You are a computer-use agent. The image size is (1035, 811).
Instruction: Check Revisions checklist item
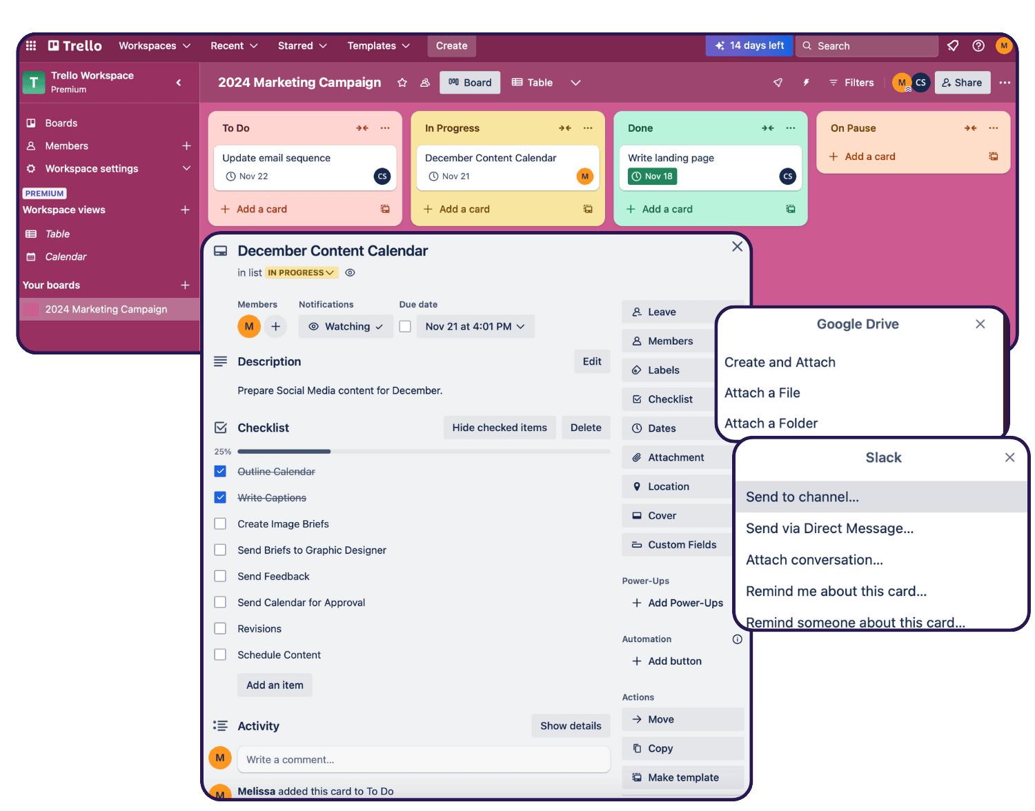click(x=220, y=629)
